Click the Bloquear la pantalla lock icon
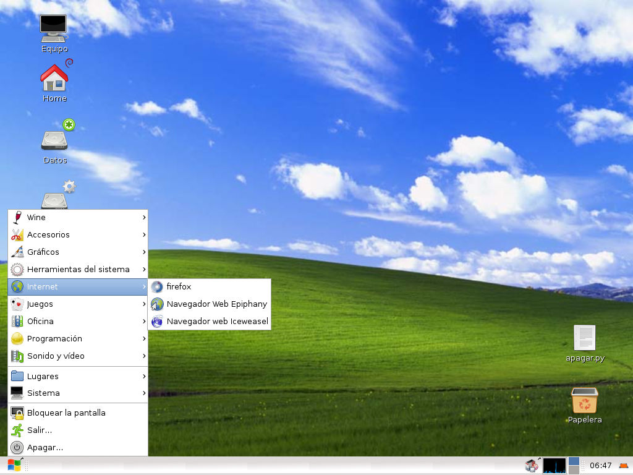This screenshot has width=633, height=475. click(x=17, y=413)
